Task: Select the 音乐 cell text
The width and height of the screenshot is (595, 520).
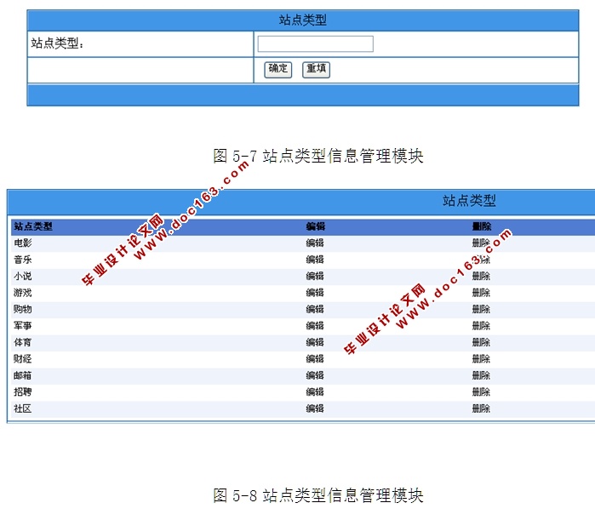Action: [x=23, y=260]
